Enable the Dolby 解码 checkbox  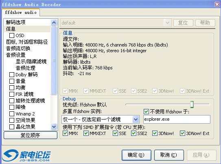(x=12, y=75)
